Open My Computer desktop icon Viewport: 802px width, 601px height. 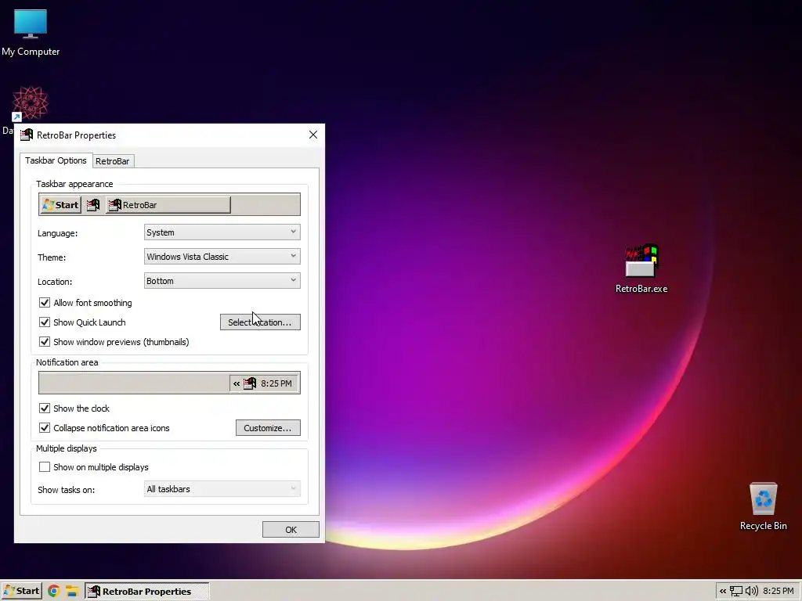tap(31, 33)
